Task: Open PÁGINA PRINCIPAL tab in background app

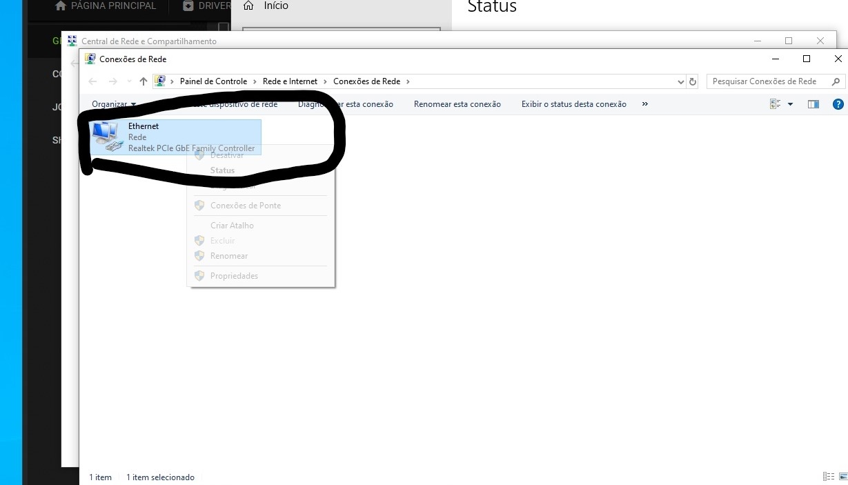Action: pos(105,6)
